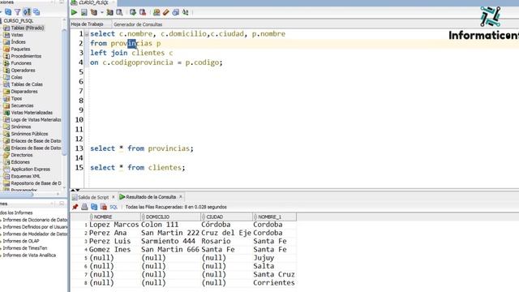Select the CURSO_PLSQL connection node
519x292 pixels.
(18, 20)
